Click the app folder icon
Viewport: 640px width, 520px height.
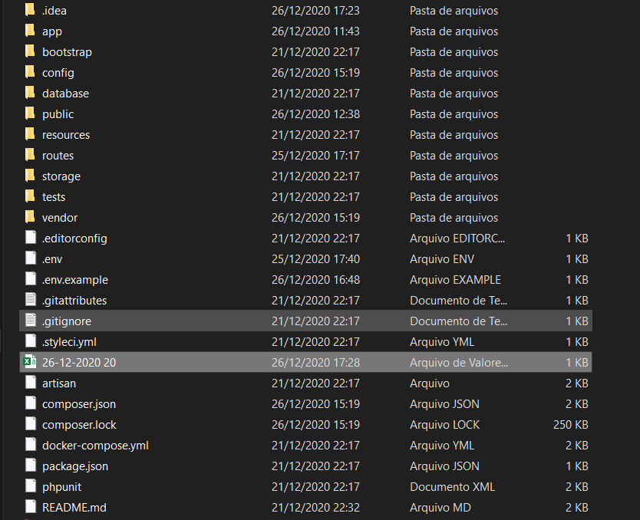30,31
